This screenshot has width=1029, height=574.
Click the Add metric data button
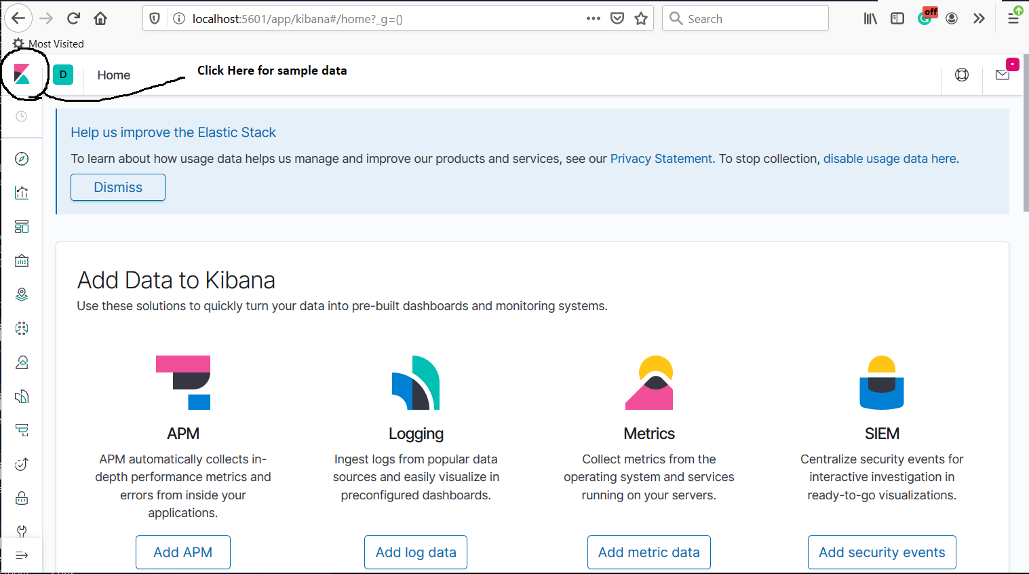pos(649,552)
